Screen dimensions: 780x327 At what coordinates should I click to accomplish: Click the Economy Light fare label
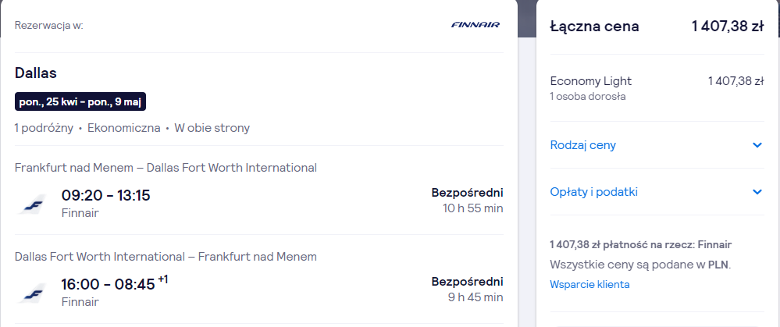591,81
